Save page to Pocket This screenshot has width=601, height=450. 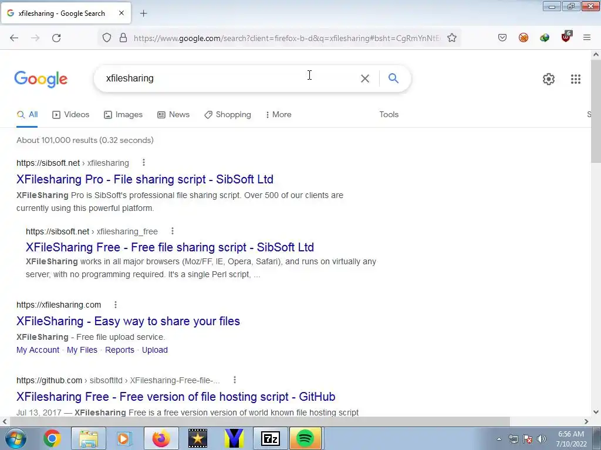pos(502,37)
